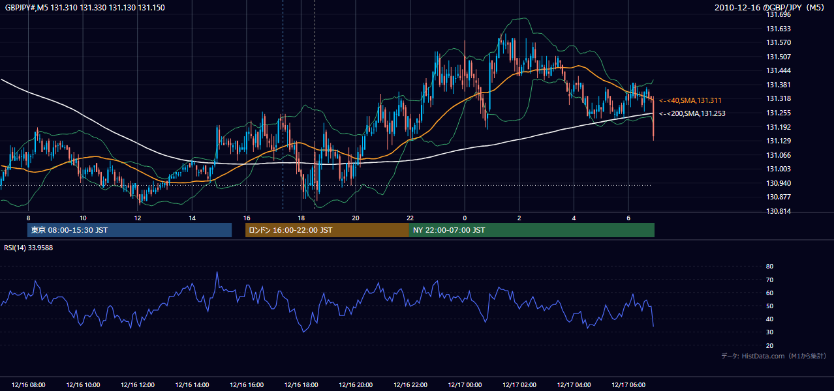Click RSI scale level 40
This screenshot has width=834, height=391.
pyautogui.click(x=769, y=319)
